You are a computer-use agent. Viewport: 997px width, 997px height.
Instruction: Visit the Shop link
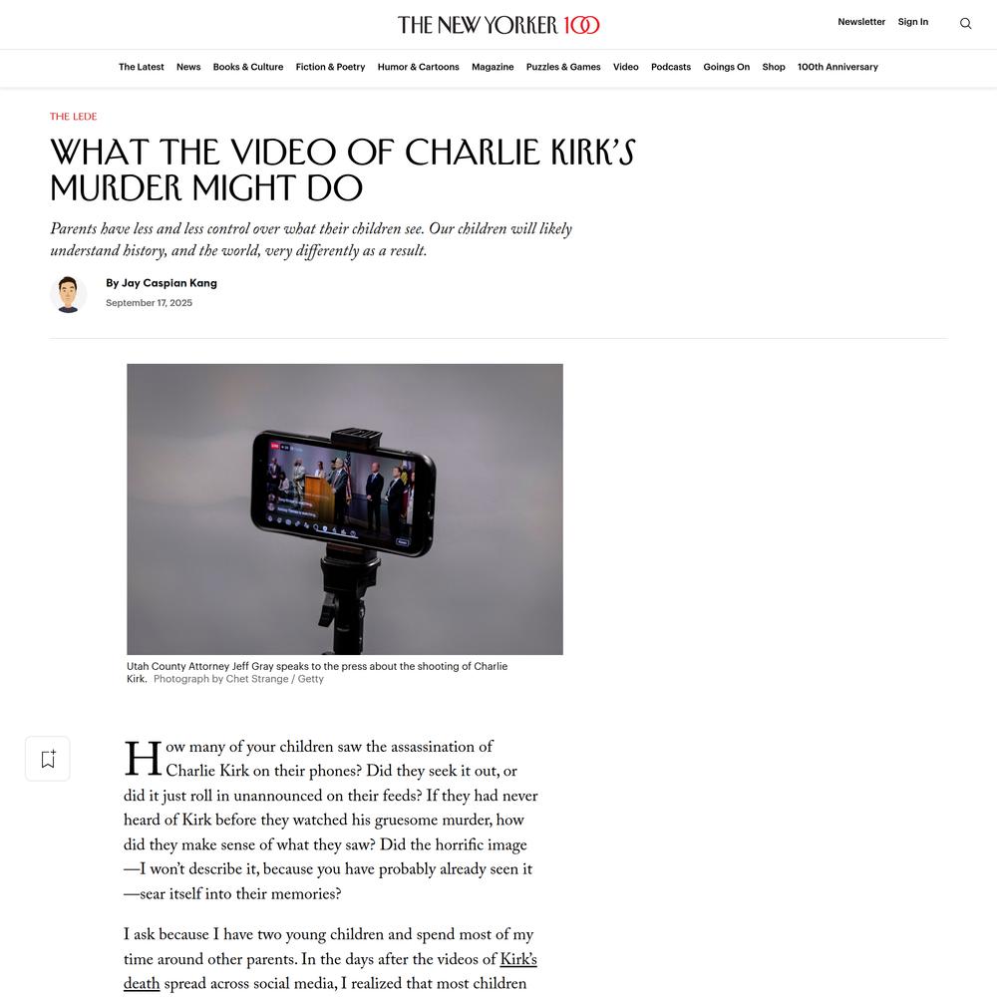point(774,67)
